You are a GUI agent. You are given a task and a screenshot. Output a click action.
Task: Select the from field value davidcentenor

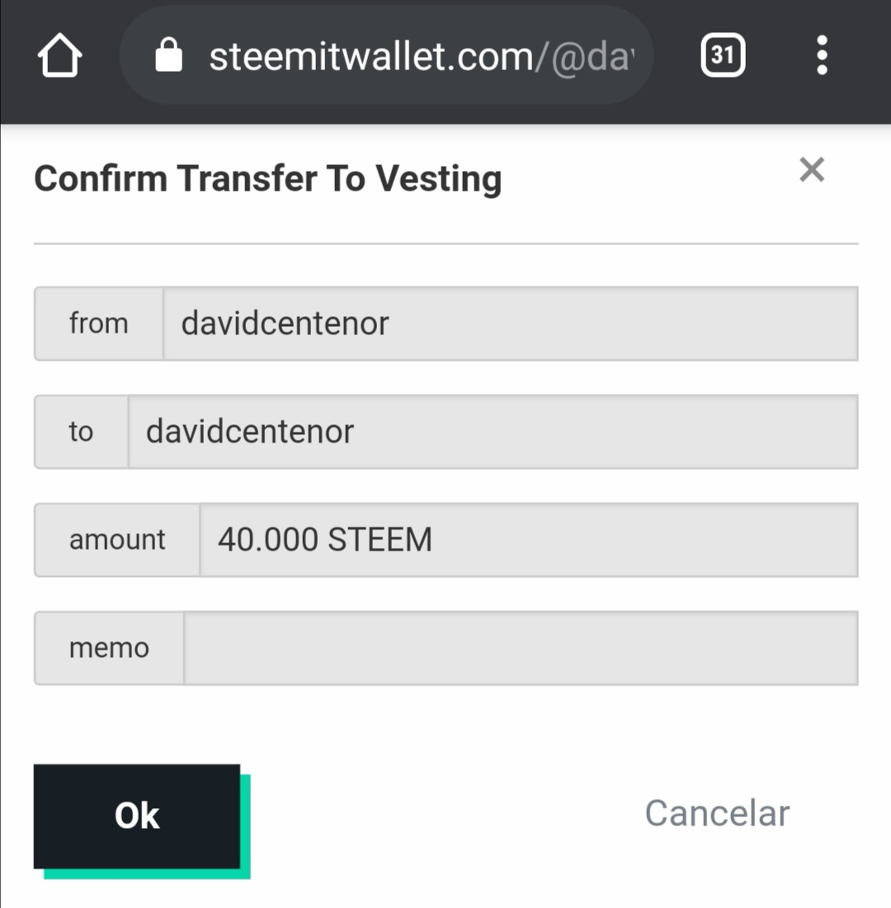pyautogui.click(x=510, y=323)
